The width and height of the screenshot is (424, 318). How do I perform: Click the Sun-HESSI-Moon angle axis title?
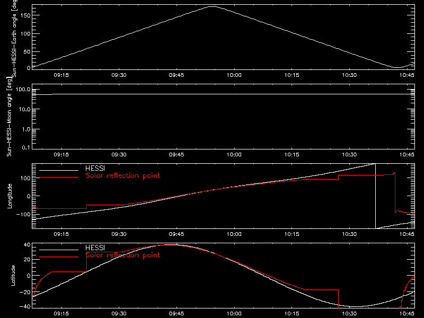click(9, 116)
